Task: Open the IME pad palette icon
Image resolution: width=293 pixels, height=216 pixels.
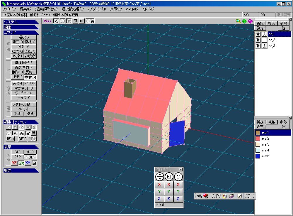Action: pos(225,196)
